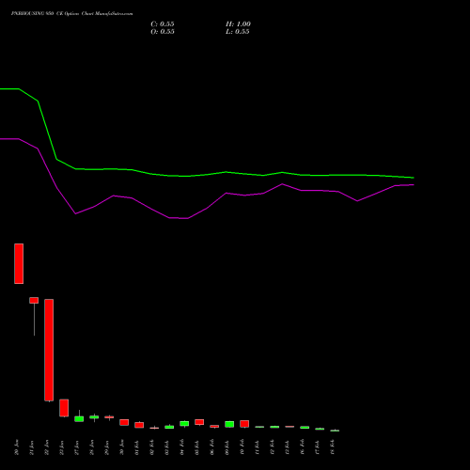Click the close value "C: 0.55"

coord(163,24)
